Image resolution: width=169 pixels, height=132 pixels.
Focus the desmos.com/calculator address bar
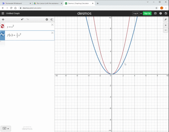point(87,8)
